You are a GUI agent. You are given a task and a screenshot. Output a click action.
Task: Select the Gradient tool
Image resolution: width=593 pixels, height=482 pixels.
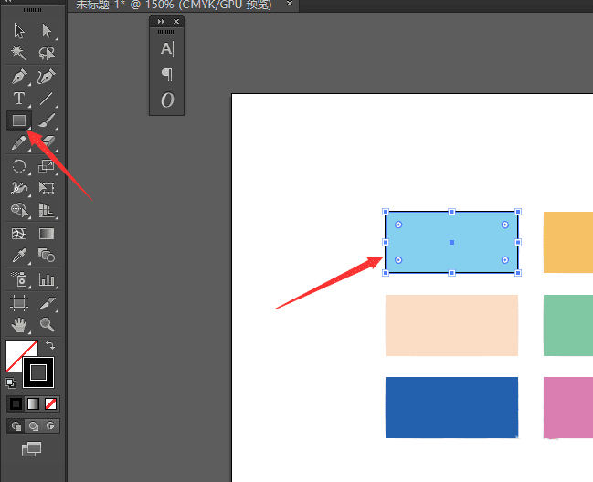(x=47, y=234)
